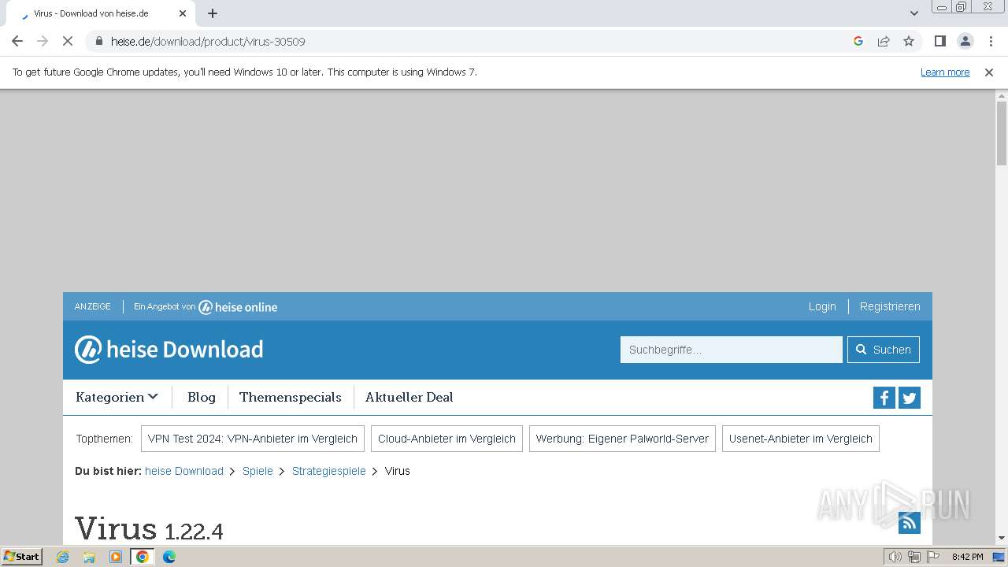Bookmark this tab with star icon
The height and width of the screenshot is (567, 1008).
[909, 41]
